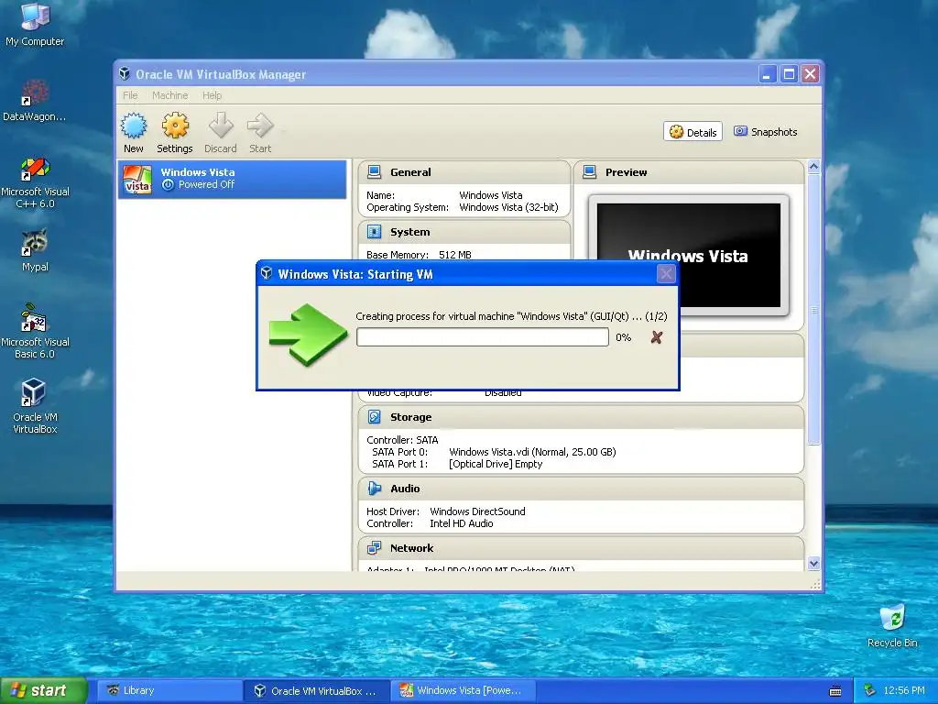The image size is (938, 704).
Task: Cancel VM start with the red X icon
Action: [x=656, y=337]
